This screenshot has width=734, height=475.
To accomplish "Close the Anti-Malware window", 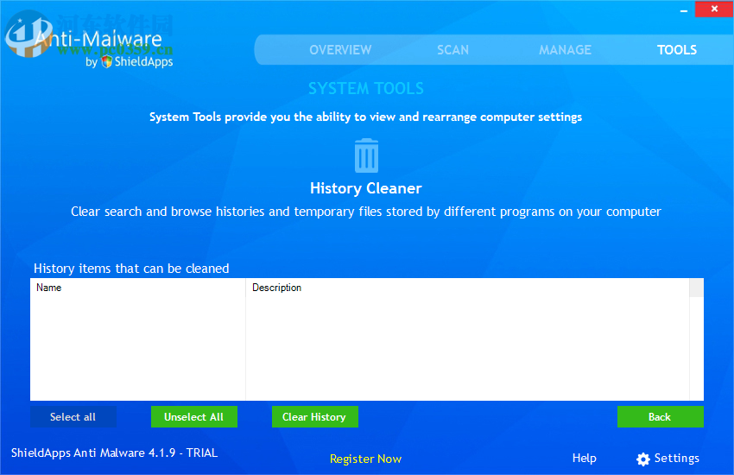I will coord(714,9).
